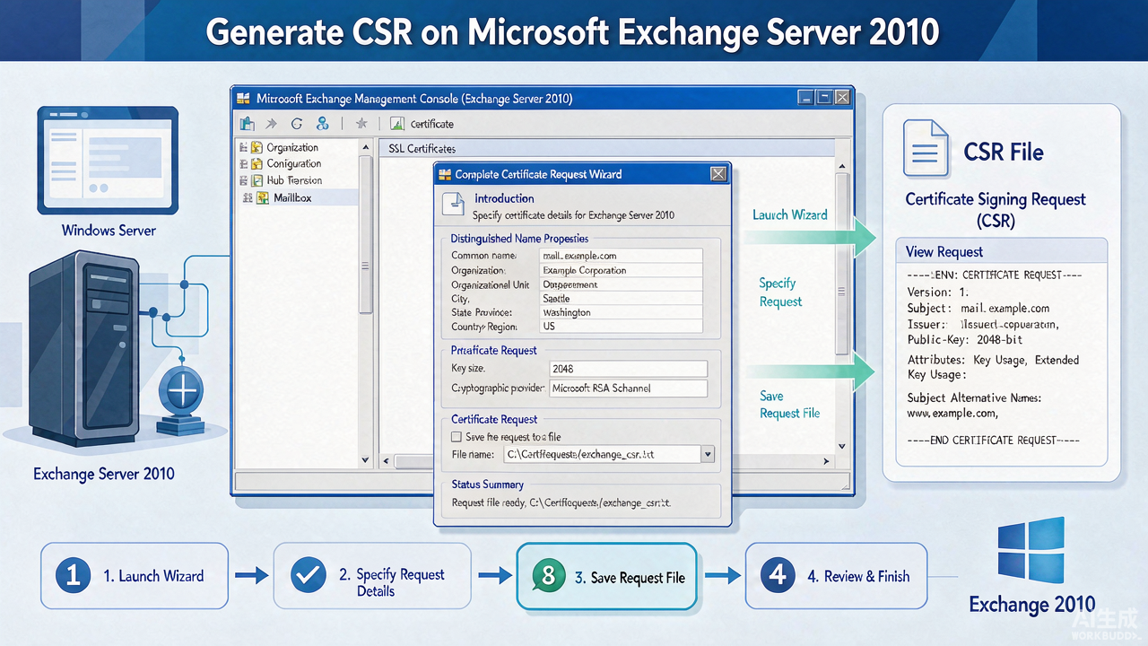Click the SSL Certificates pane header
The image size is (1148, 646).
point(606,148)
